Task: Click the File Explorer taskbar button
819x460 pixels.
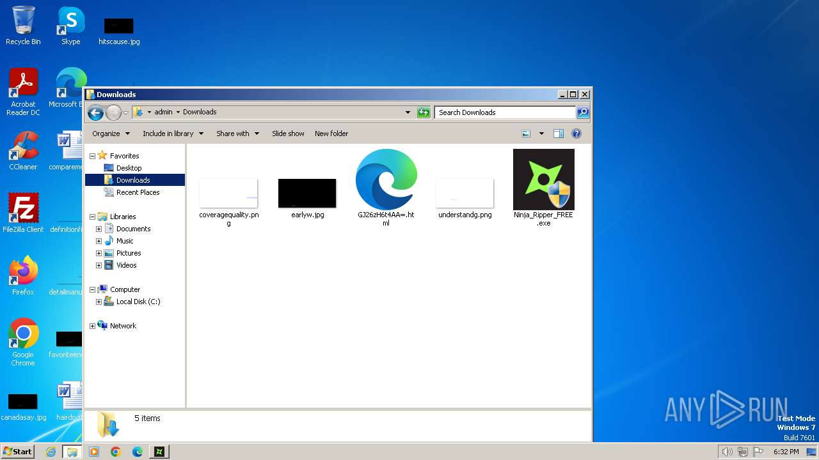Action: point(72,452)
